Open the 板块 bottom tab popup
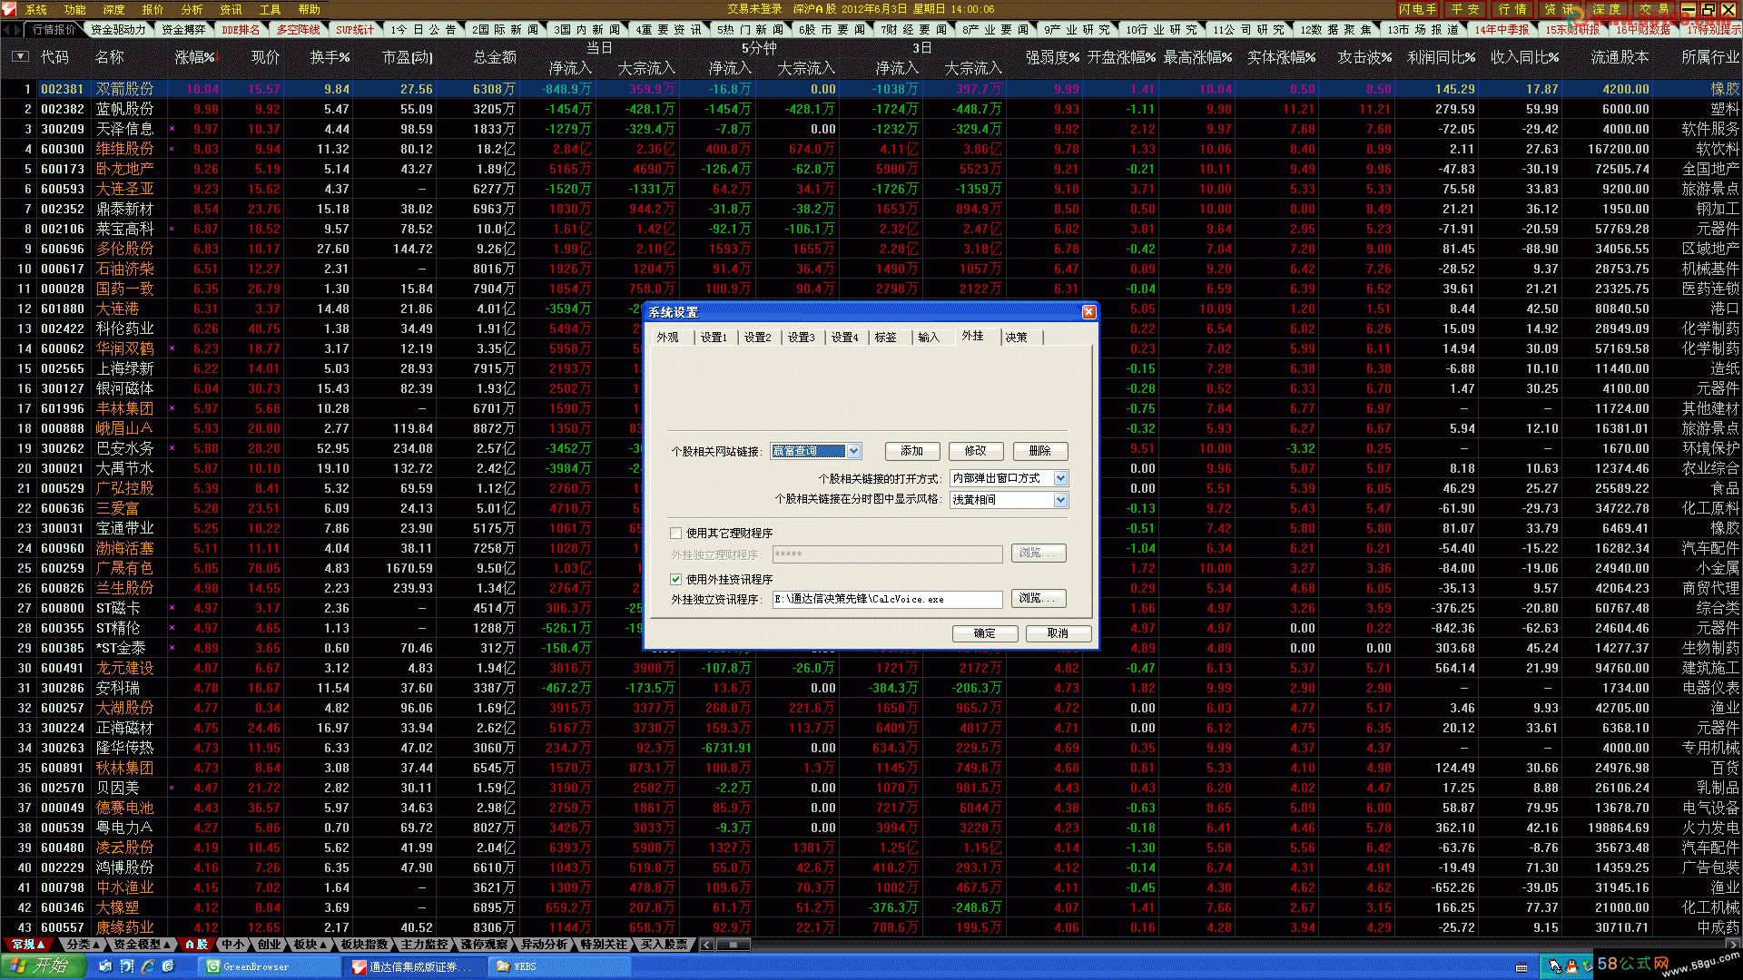The width and height of the screenshot is (1743, 980). pyautogui.click(x=310, y=945)
